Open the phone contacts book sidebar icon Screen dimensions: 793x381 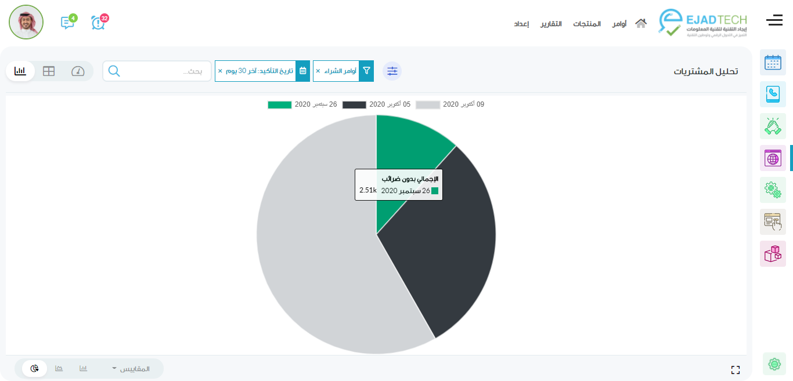(x=773, y=94)
